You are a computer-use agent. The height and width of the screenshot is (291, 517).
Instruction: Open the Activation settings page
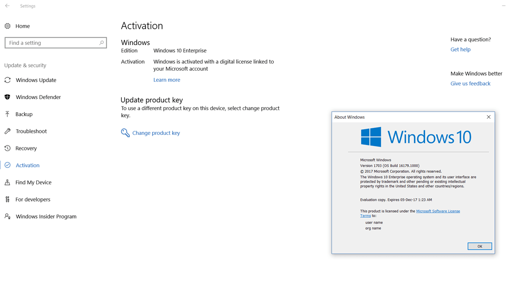pyautogui.click(x=28, y=165)
